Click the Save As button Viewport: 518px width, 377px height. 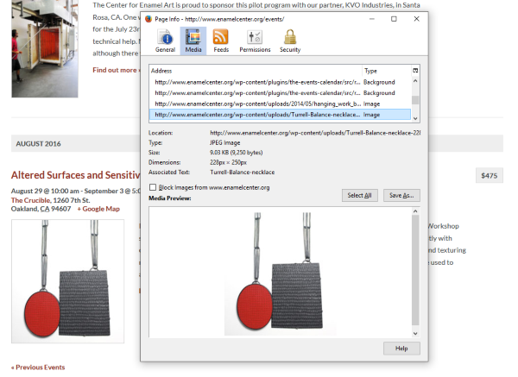tap(402, 196)
